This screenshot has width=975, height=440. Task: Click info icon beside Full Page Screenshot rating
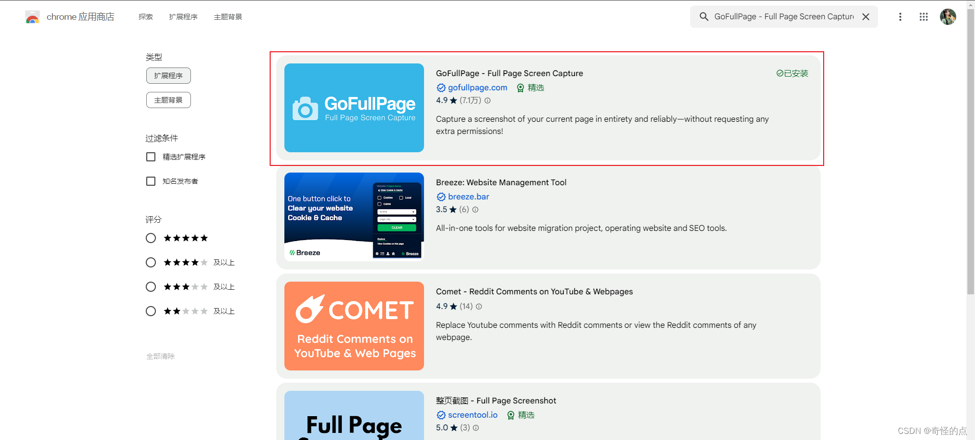476,428
